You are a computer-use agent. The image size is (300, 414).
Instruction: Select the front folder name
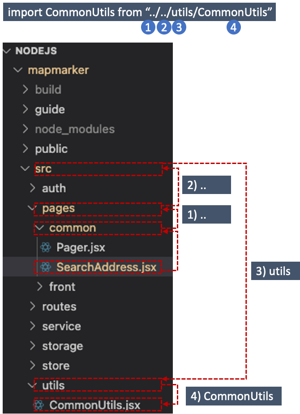pos(62,287)
